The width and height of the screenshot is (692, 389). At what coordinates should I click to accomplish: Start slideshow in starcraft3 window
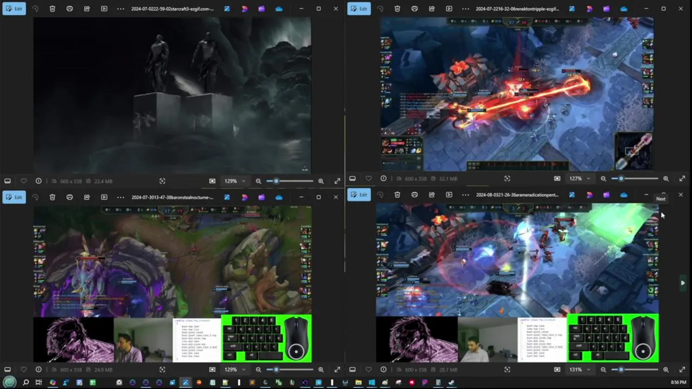point(104,9)
